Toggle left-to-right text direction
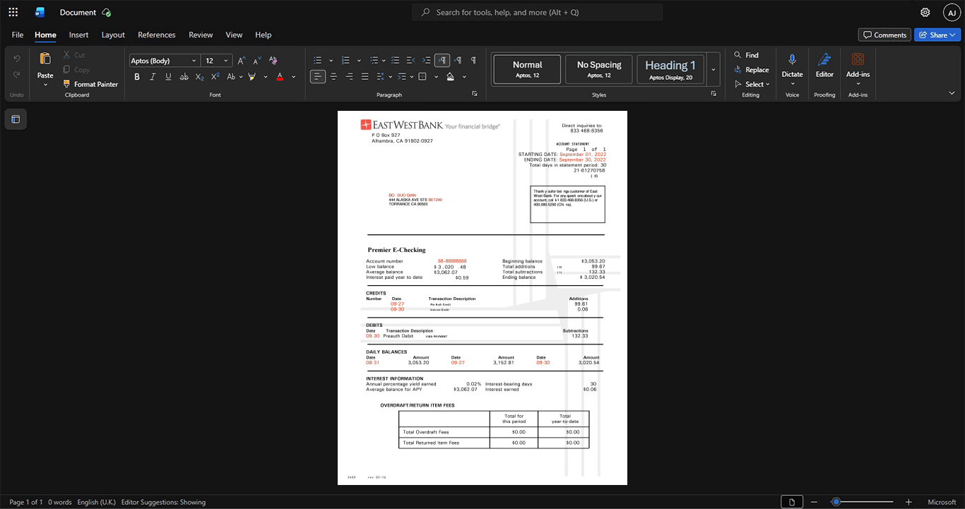965x509 pixels. 442,61
